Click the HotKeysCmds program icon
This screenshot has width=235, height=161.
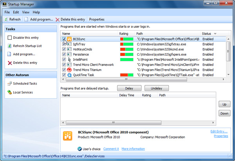click(x=69, y=49)
